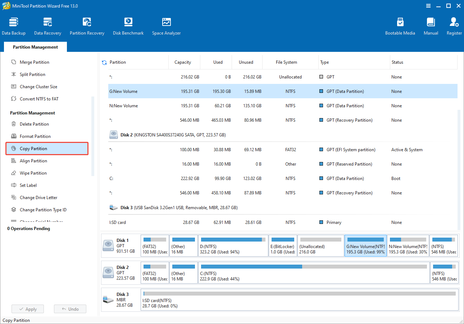Open the Space Analyzer
Screen dimensions: 464x324
(x=166, y=25)
